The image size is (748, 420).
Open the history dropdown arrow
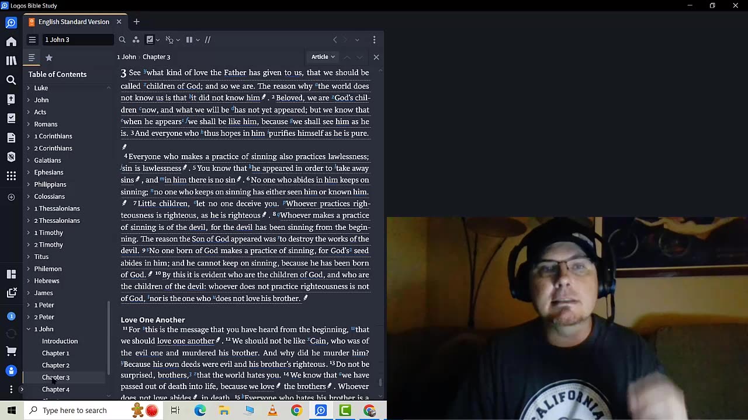point(357,40)
